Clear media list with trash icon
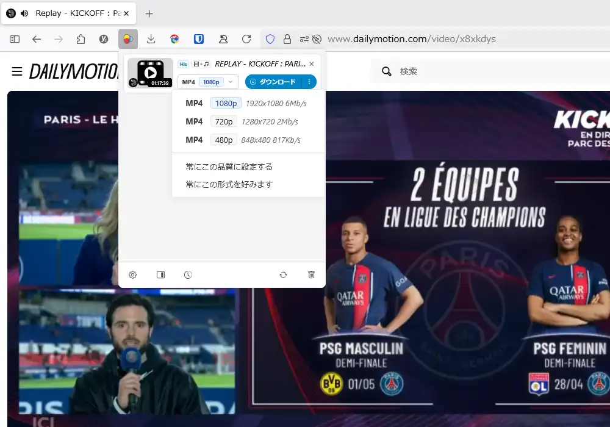This screenshot has width=610, height=427. pyautogui.click(x=311, y=275)
